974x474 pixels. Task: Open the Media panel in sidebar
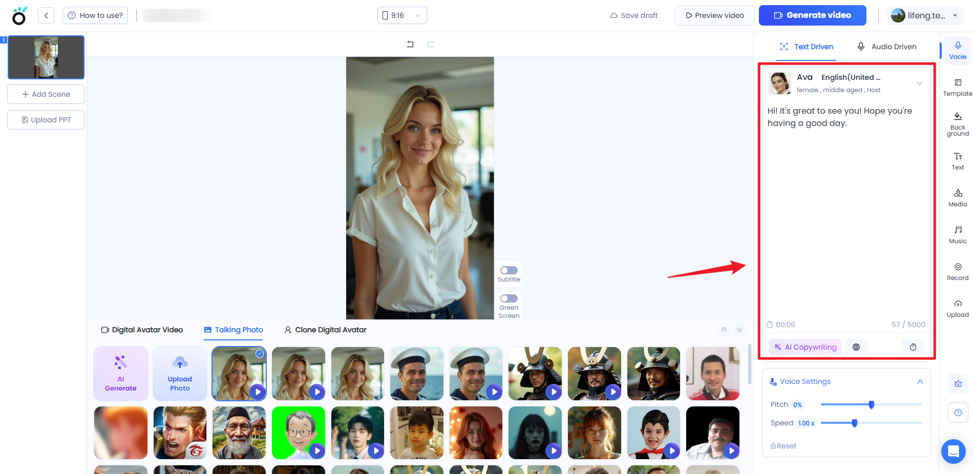957,198
